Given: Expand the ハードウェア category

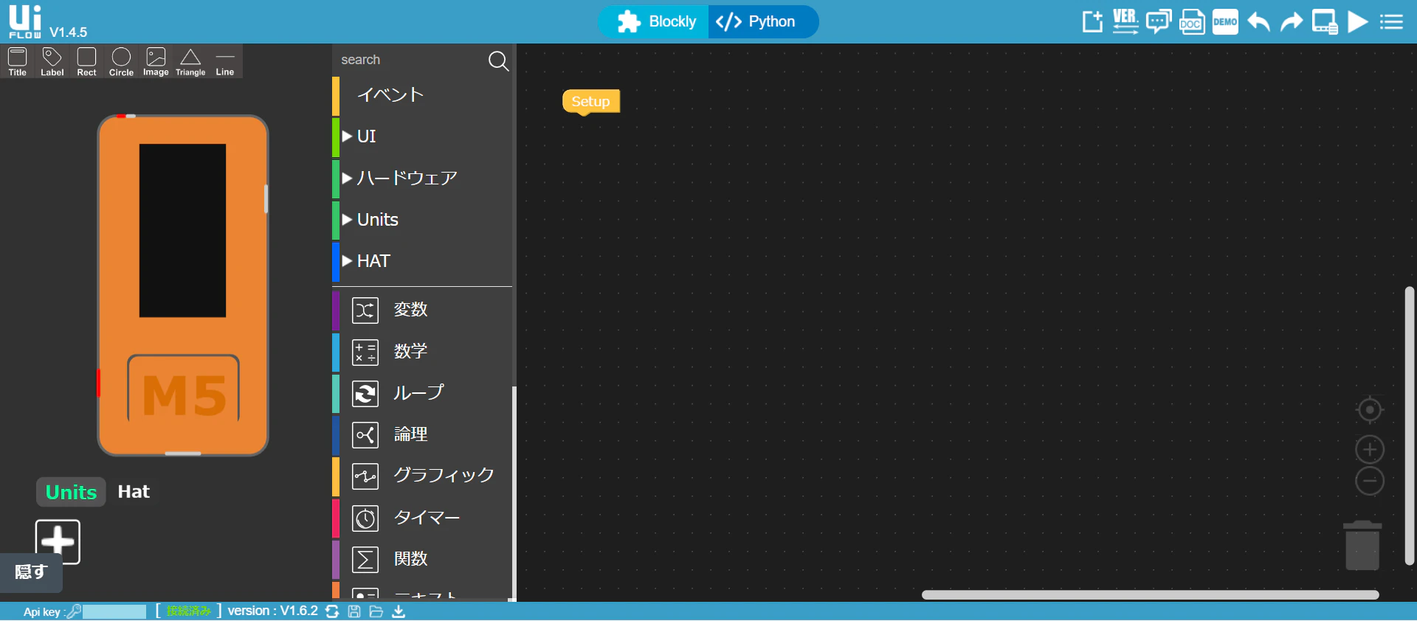Looking at the screenshot, I should [422, 178].
